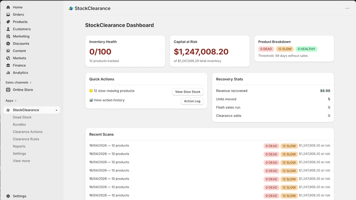Click the Analytics bar chart icon
The height and width of the screenshot is (200, 356).
(8, 72)
